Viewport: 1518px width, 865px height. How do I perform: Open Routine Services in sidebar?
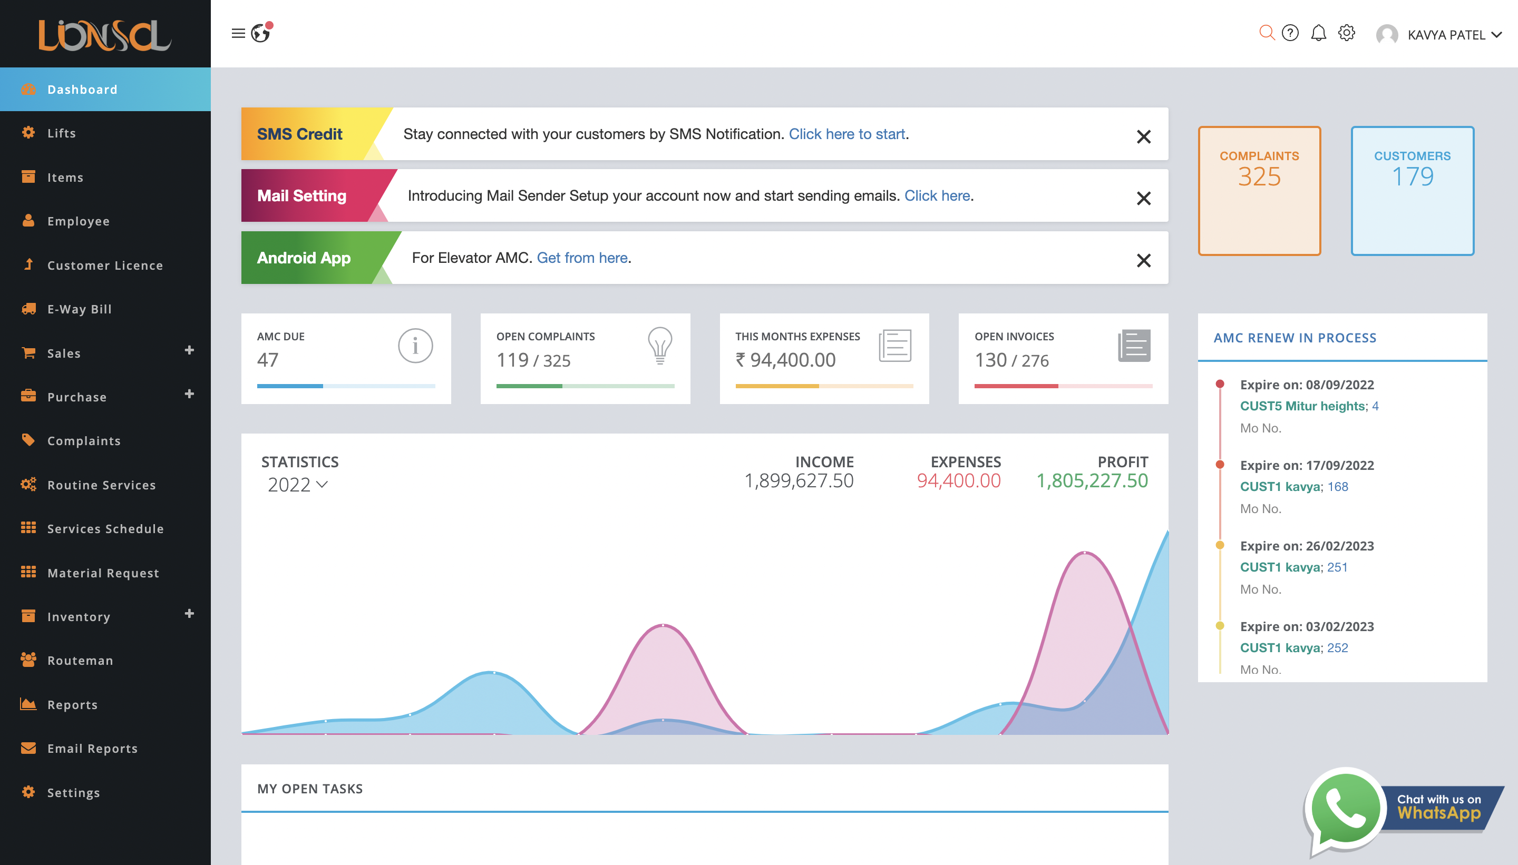[x=102, y=485]
